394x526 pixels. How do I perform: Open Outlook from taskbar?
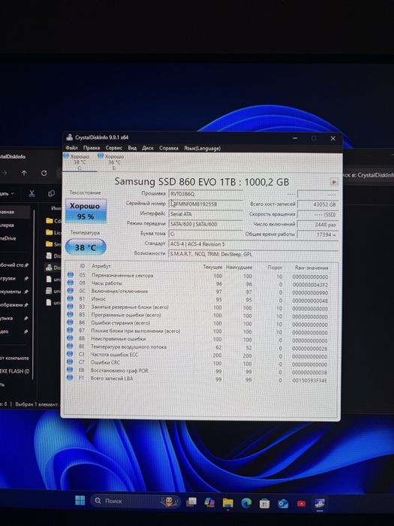click(x=283, y=503)
